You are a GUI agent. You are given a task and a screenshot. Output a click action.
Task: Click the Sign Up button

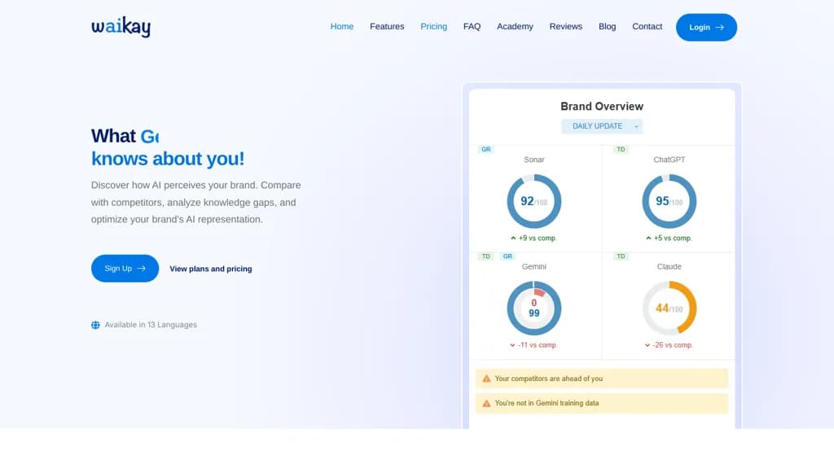point(125,269)
